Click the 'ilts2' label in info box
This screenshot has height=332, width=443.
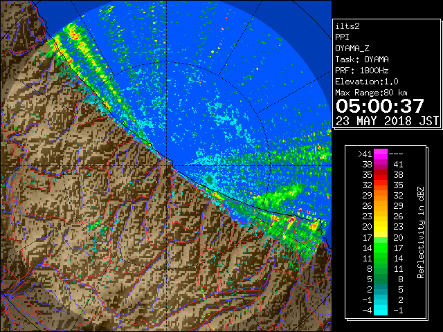347,26
